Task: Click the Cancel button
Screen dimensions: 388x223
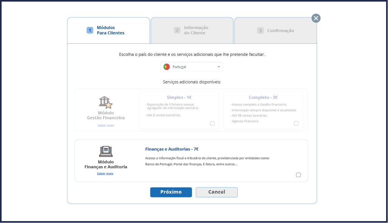Action: (217, 192)
